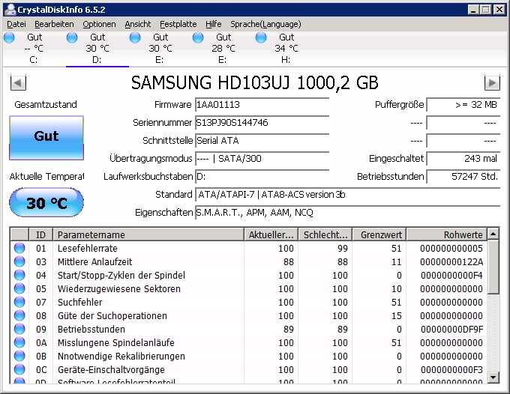510x394 pixels.
Task: Click the serial number S13PJ90S144746 field
Action: [262, 123]
